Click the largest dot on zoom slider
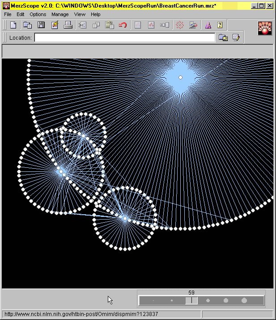 click(x=244, y=300)
